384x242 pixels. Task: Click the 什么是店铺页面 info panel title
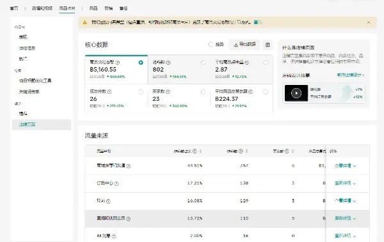tap(298, 48)
